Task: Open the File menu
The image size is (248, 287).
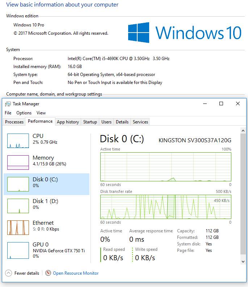Action: click(8, 113)
